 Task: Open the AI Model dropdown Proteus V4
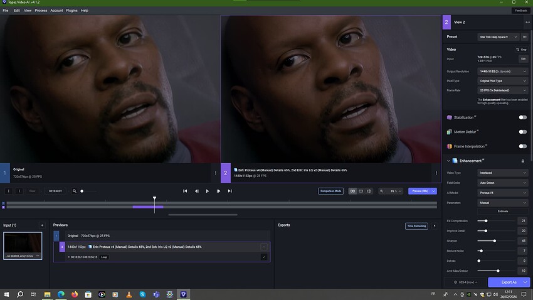(x=503, y=193)
